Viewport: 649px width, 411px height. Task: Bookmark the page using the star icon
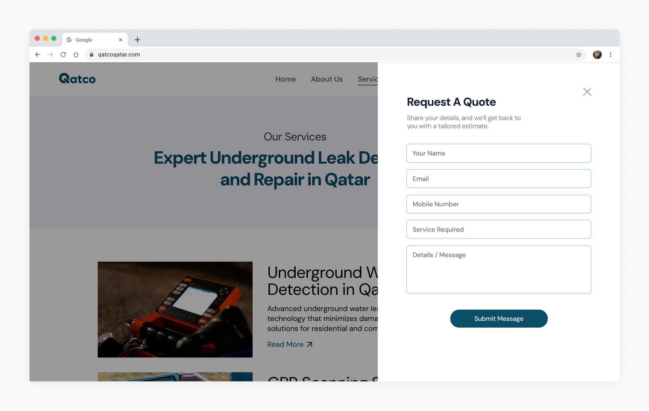pos(578,54)
